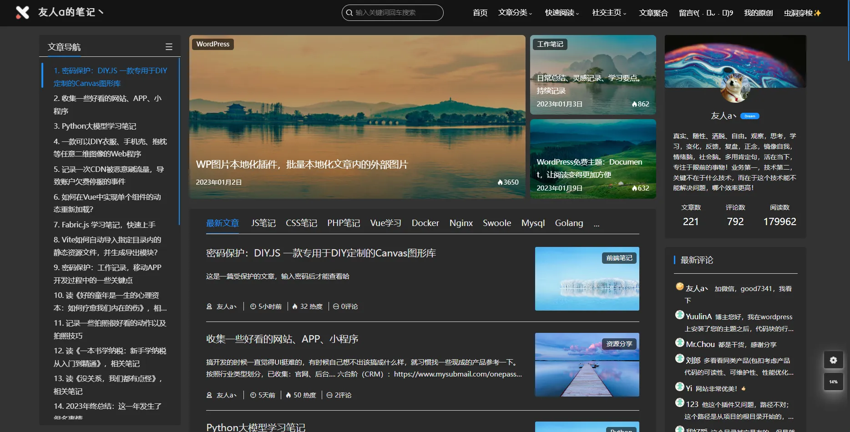Image resolution: width=850 pixels, height=432 pixels.
Task: Switch to the JS笔记 tab
Action: (x=263, y=223)
